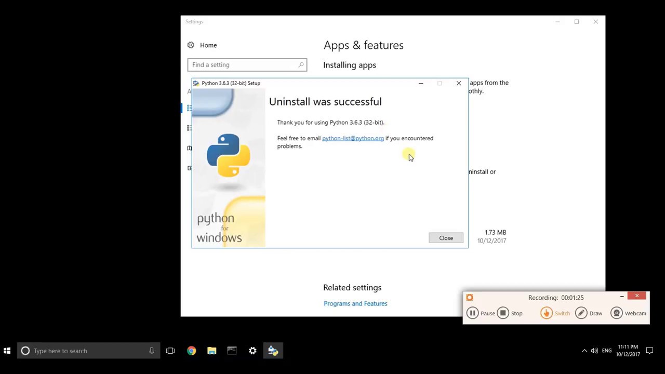The width and height of the screenshot is (665, 374).
Task: Minimize the Python Setup dialog
Action: 421,83
